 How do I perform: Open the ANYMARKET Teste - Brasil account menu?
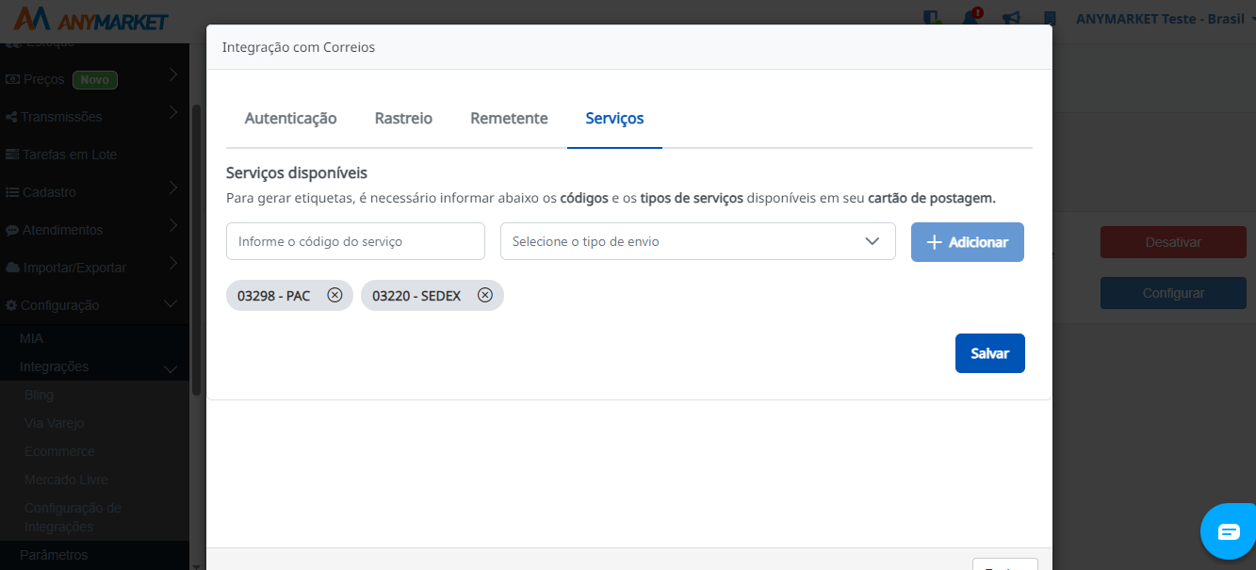(x=1165, y=19)
